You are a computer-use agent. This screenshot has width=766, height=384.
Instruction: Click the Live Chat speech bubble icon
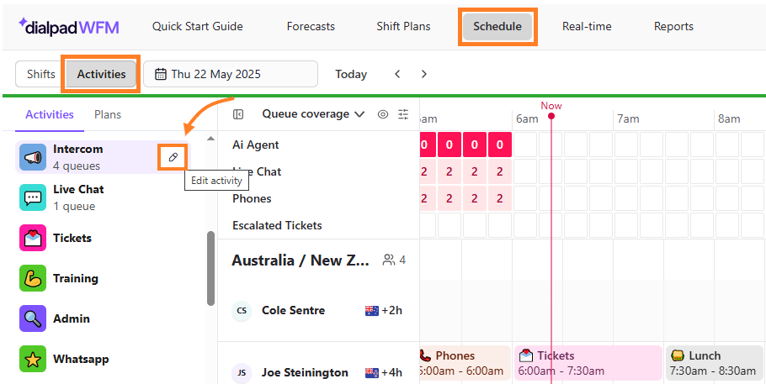[x=33, y=197]
